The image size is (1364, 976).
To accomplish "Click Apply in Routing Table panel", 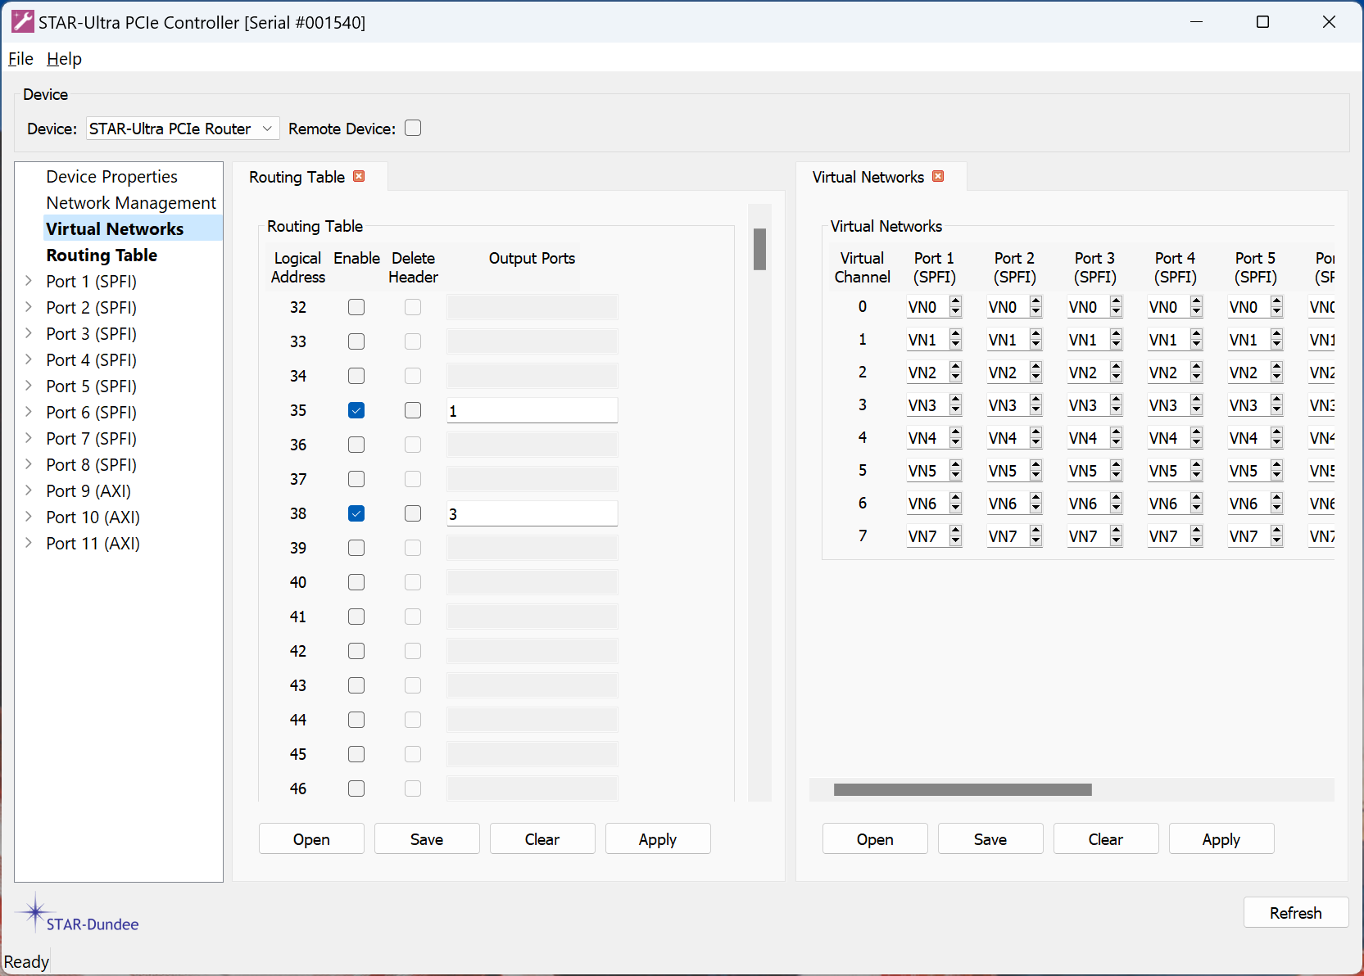I will [658, 839].
